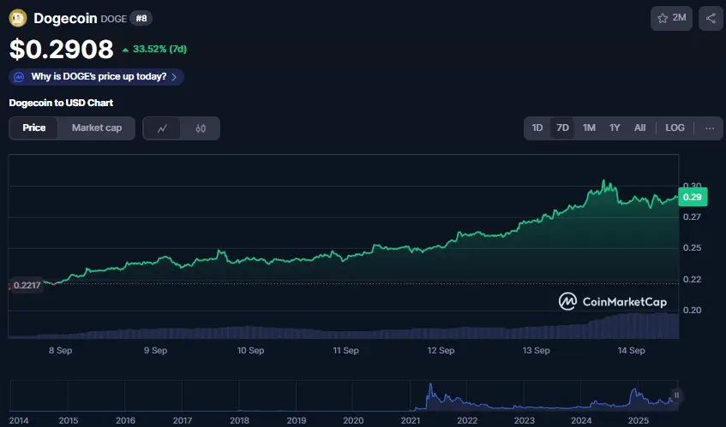Open the more options ellipsis menu
Screen dimensions: 726x427
[x=710, y=128]
